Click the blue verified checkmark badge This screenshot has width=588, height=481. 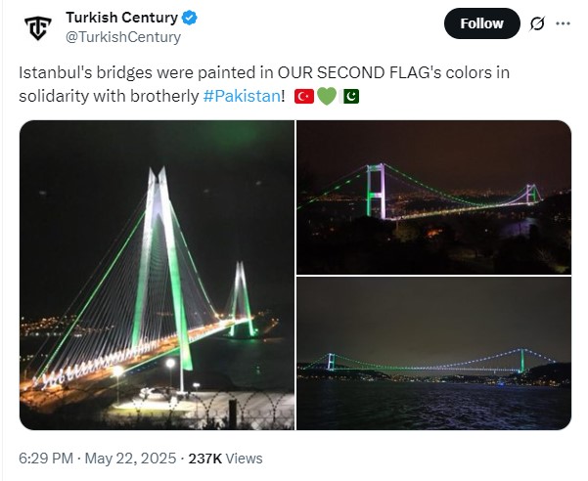[190, 18]
